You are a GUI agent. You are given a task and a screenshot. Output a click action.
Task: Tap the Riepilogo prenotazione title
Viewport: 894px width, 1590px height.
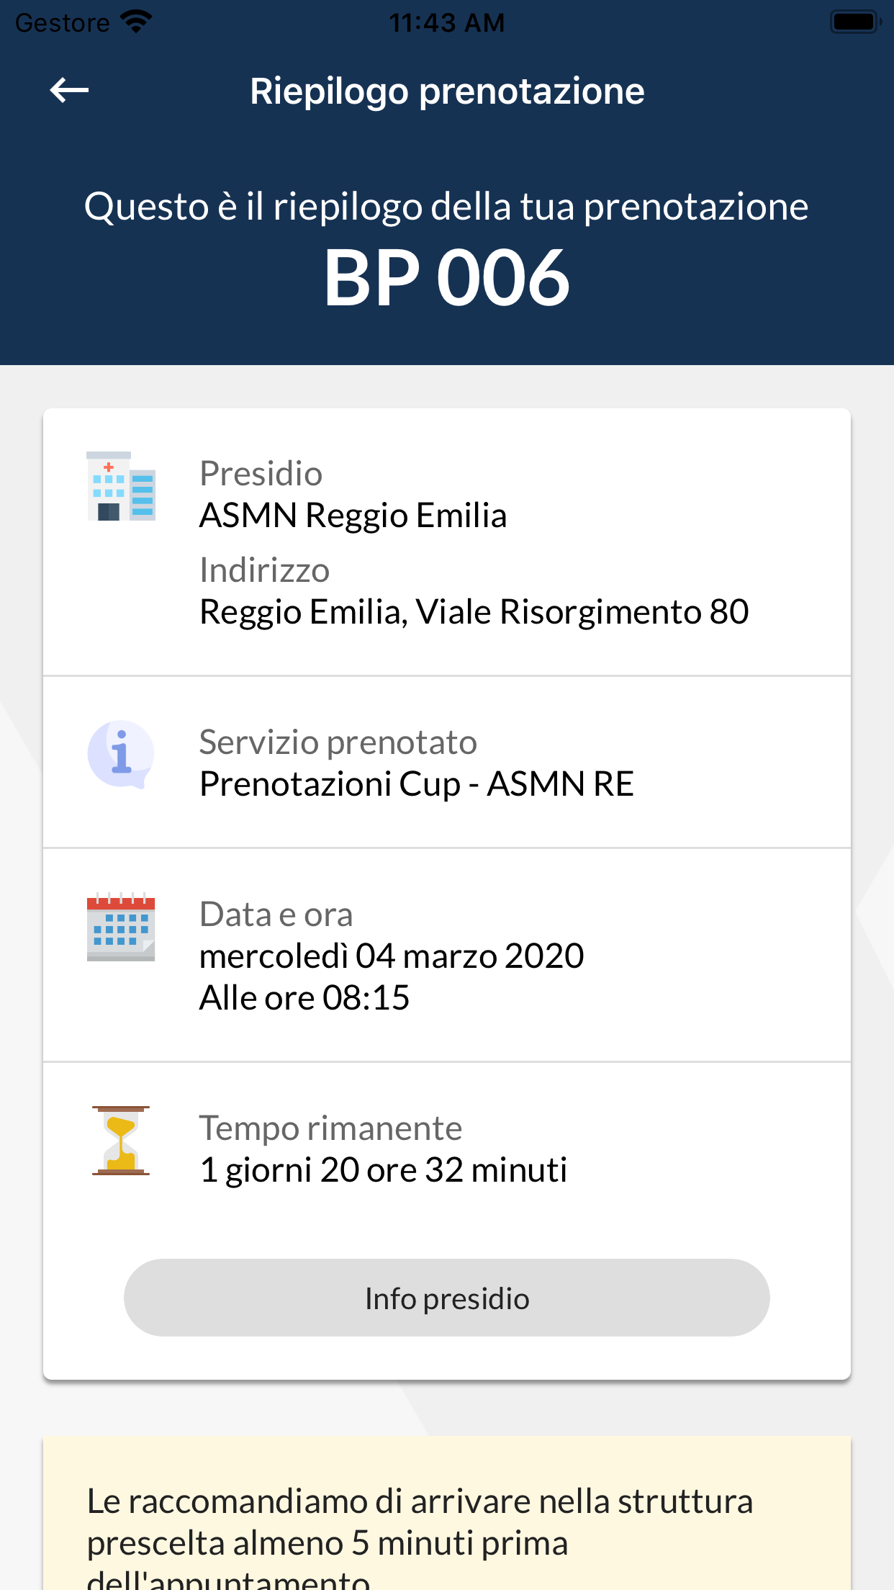pos(447,91)
